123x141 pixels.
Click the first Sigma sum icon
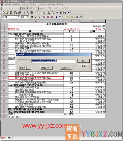click(x=49, y=13)
